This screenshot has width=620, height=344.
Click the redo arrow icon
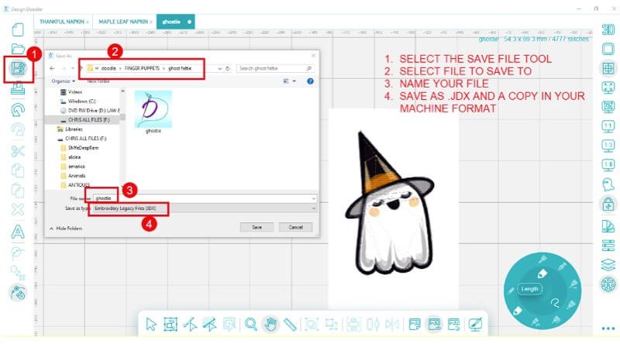click(18, 129)
